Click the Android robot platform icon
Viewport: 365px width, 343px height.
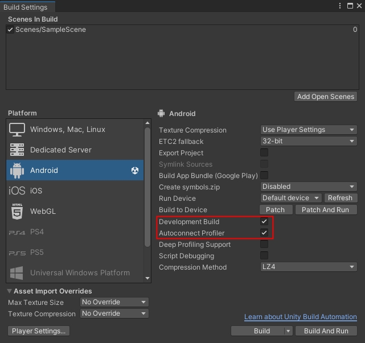[17, 171]
